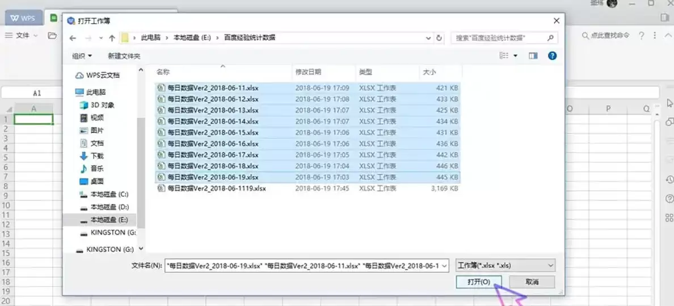Click the back navigation arrow

click(73, 38)
